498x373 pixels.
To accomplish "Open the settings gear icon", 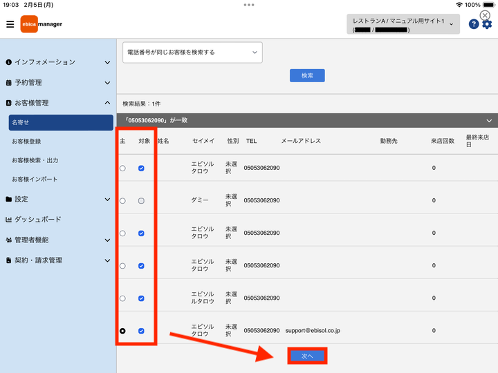I will (487, 24).
